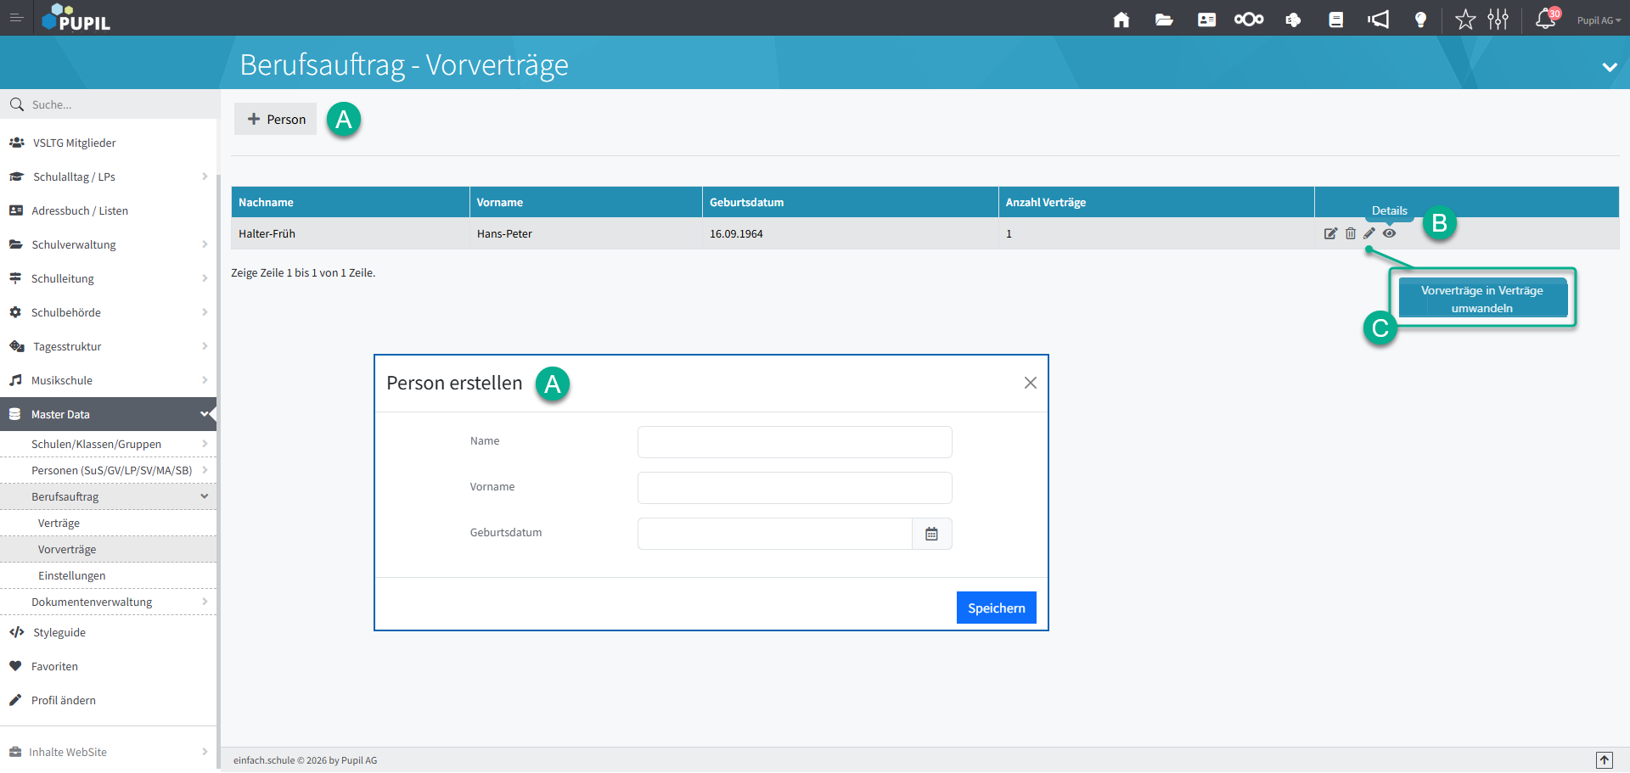Click the home icon in top bar

point(1121,20)
